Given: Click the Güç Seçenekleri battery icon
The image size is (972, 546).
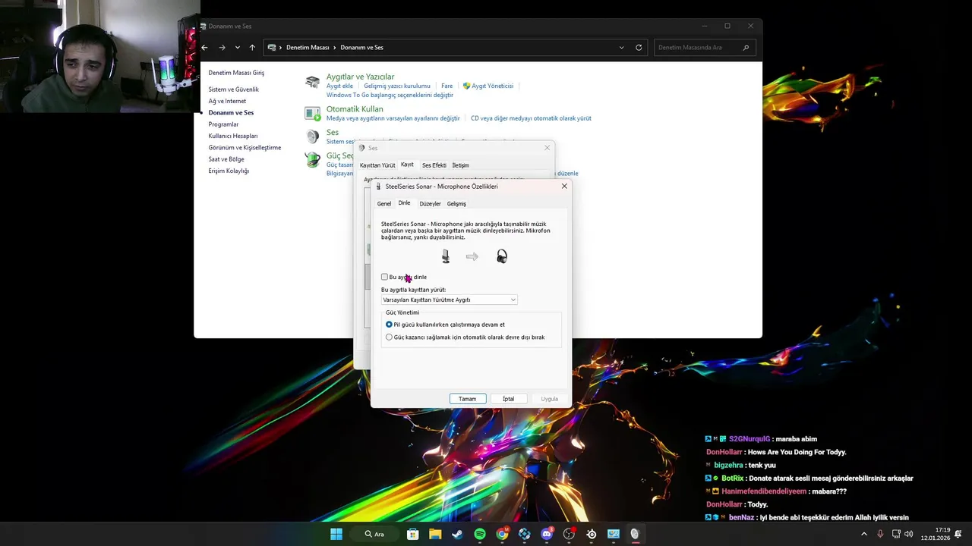Looking at the screenshot, I should pos(312,160).
